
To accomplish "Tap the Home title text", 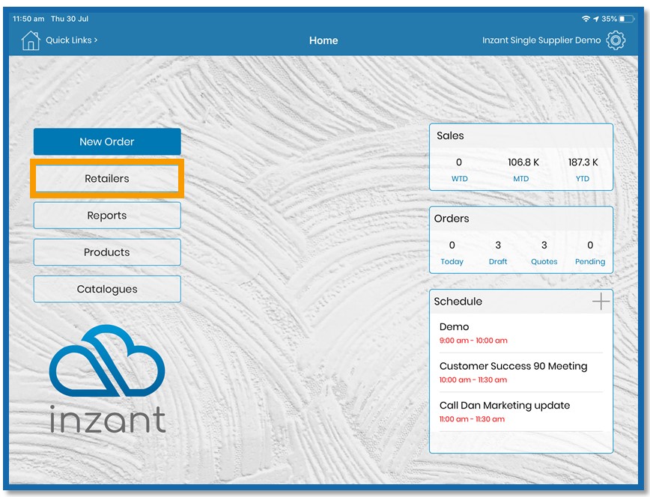I will point(324,40).
